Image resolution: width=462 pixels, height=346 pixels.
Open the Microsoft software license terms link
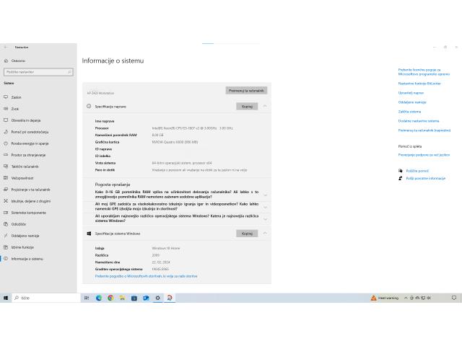tap(424, 72)
